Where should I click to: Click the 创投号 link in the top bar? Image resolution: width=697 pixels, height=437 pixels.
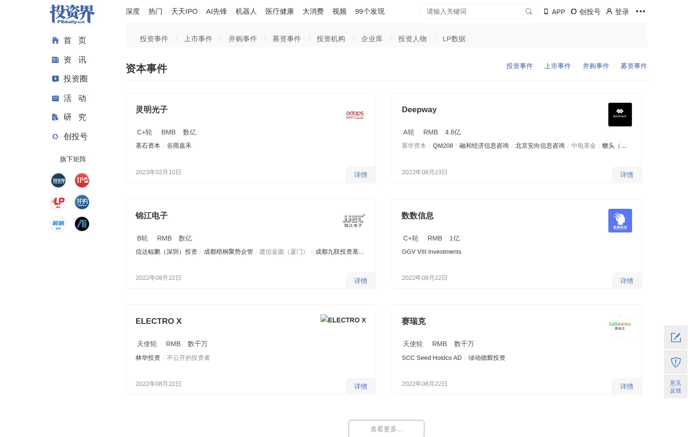click(x=586, y=11)
